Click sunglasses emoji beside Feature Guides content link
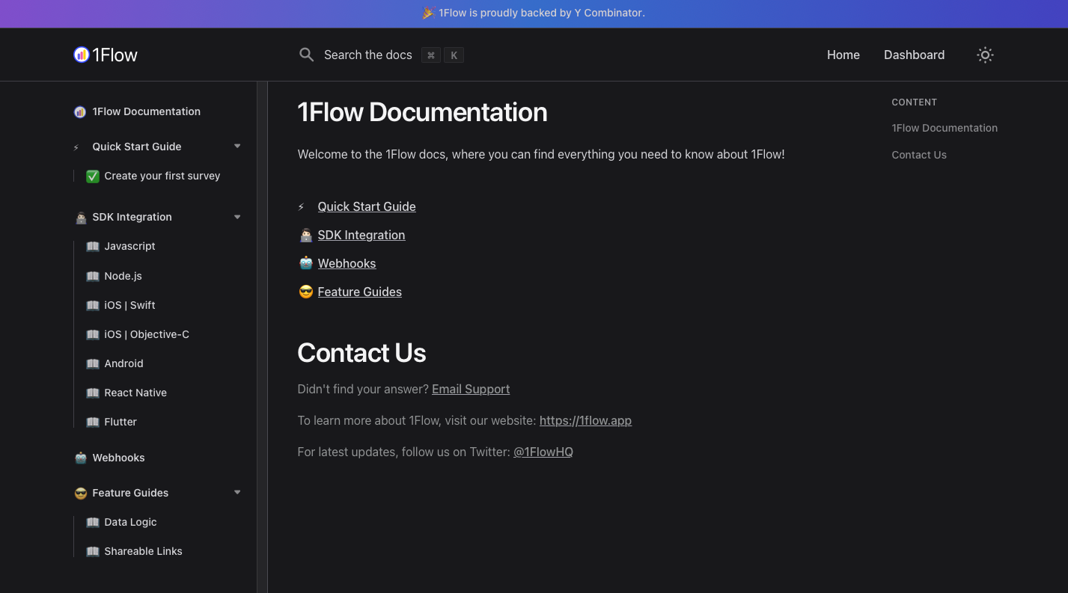 [305, 292]
